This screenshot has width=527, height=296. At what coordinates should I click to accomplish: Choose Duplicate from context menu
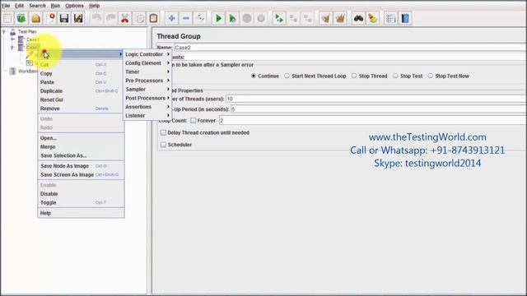tap(81, 91)
